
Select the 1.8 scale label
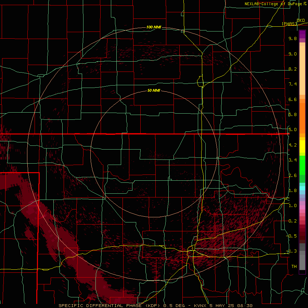[293, 191]
